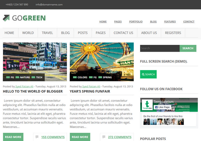
Task: Open Contact in the header menu
Action: [189, 22]
